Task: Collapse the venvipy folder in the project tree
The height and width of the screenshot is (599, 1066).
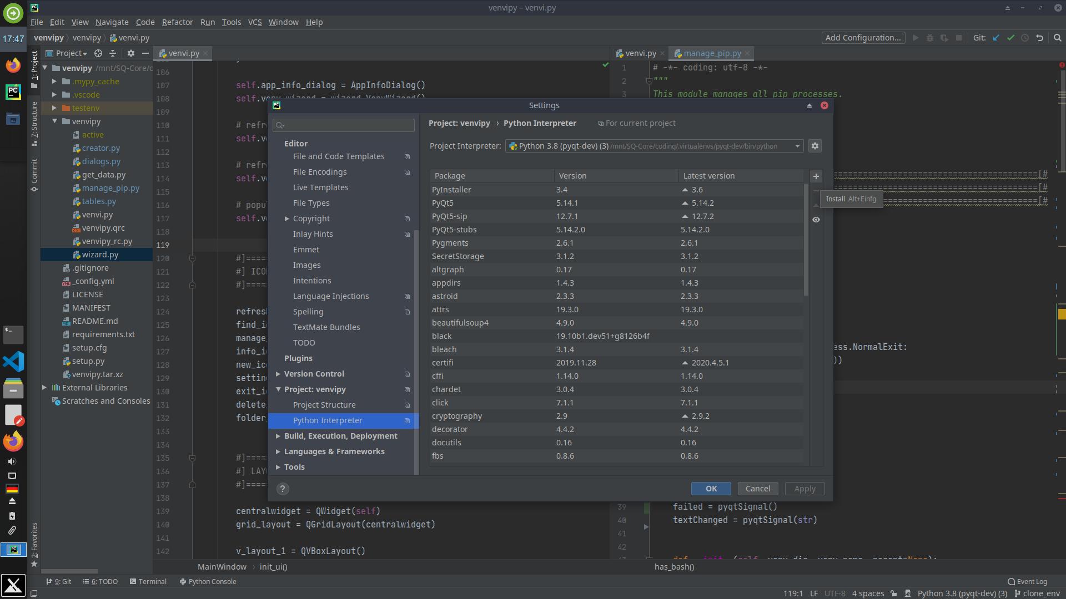Action: 55,121
